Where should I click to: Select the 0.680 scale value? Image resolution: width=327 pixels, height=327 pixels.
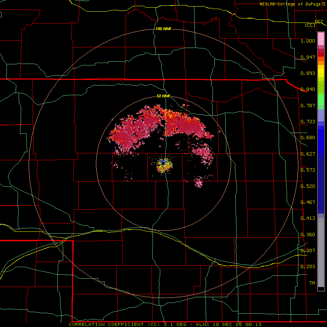308,138
